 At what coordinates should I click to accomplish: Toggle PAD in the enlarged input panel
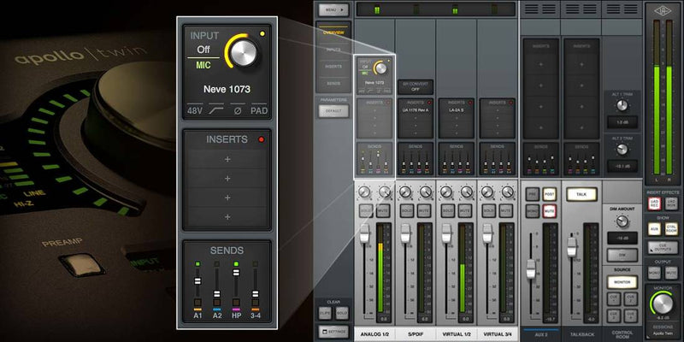[259, 111]
